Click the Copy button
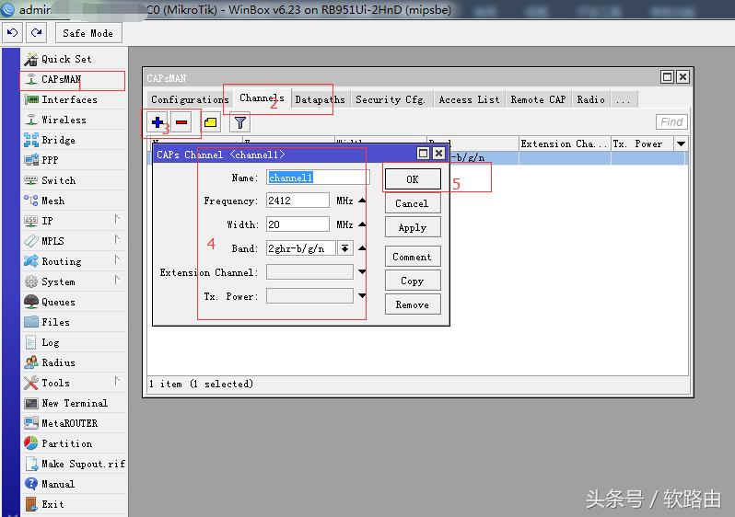The height and width of the screenshot is (517, 735). click(413, 281)
